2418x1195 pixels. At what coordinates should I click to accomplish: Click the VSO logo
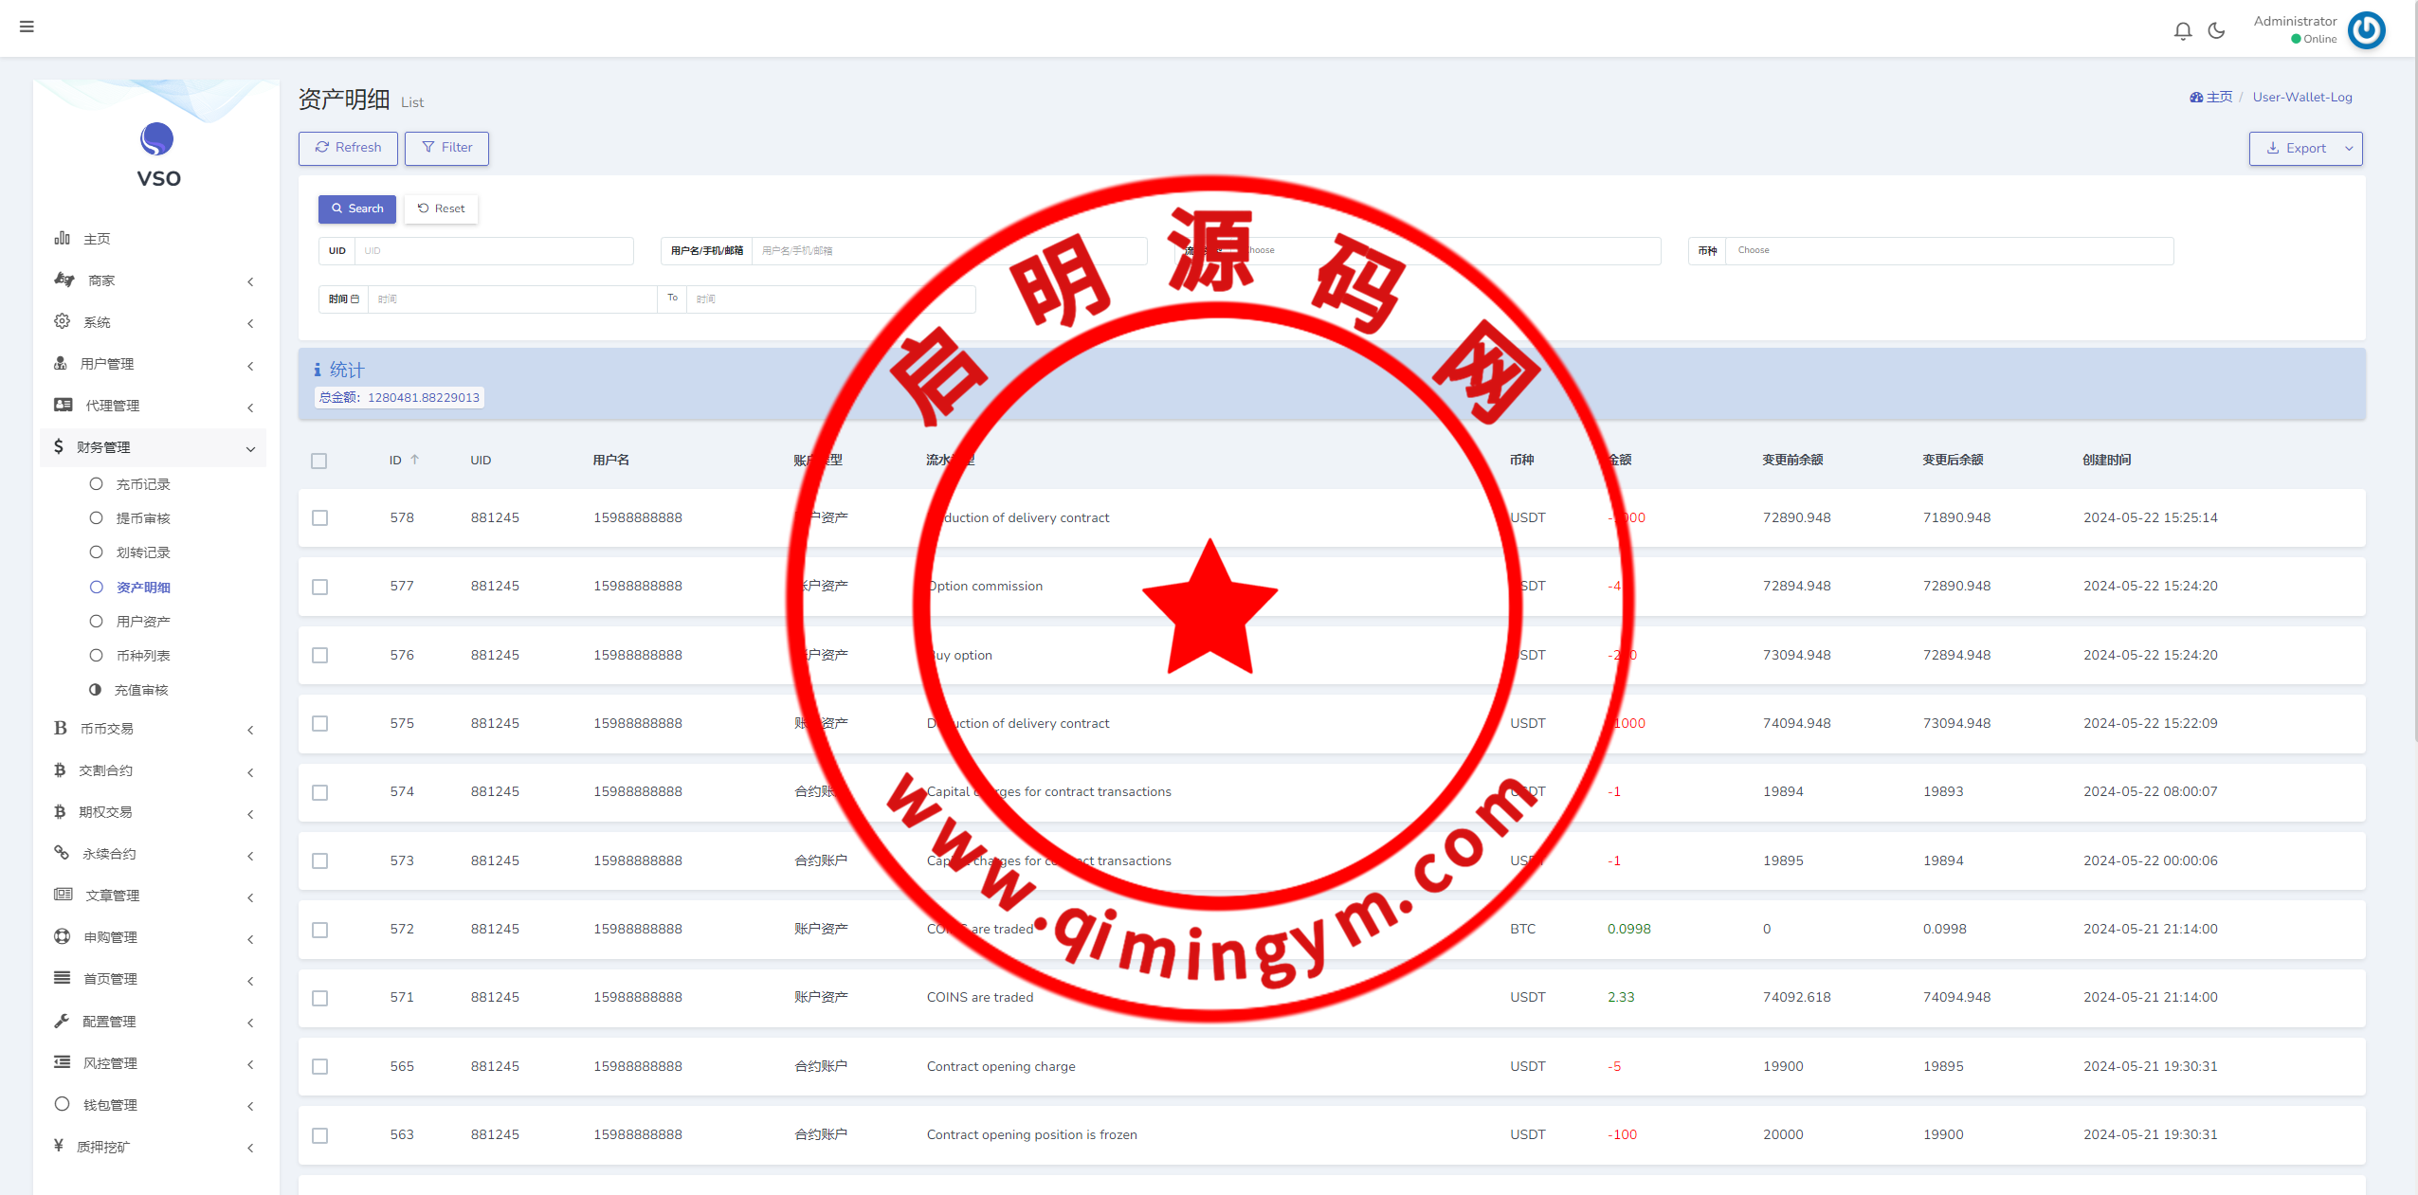pyautogui.click(x=157, y=140)
